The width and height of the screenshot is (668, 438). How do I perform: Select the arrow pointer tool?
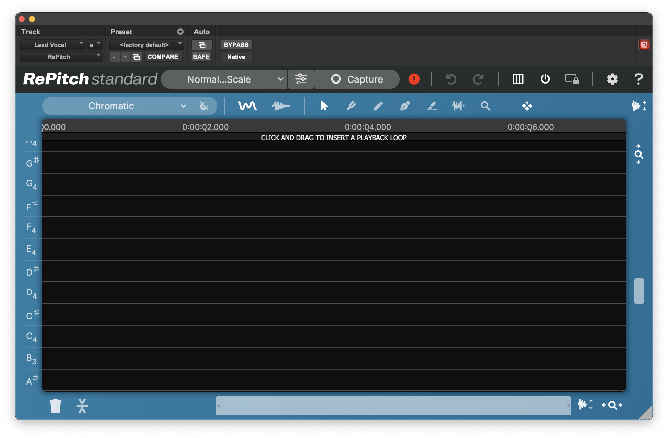tap(324, 106)
